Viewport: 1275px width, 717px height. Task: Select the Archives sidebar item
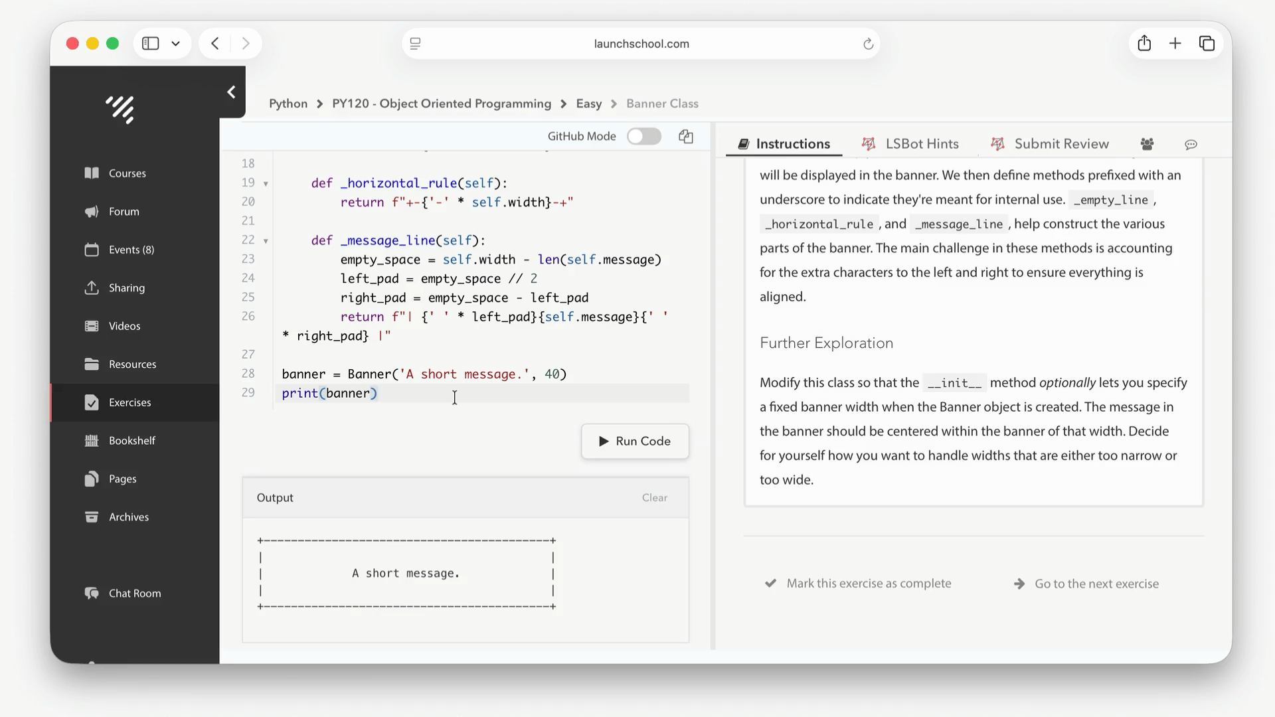click(128, 517)
